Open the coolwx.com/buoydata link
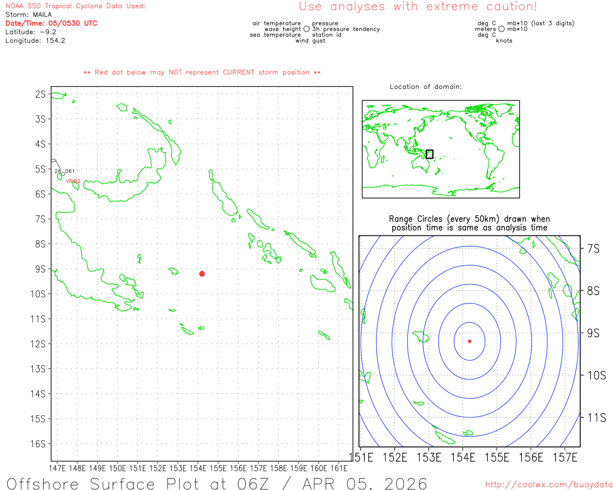This screenshot has height=490, width=613. [x=548, y=484]
